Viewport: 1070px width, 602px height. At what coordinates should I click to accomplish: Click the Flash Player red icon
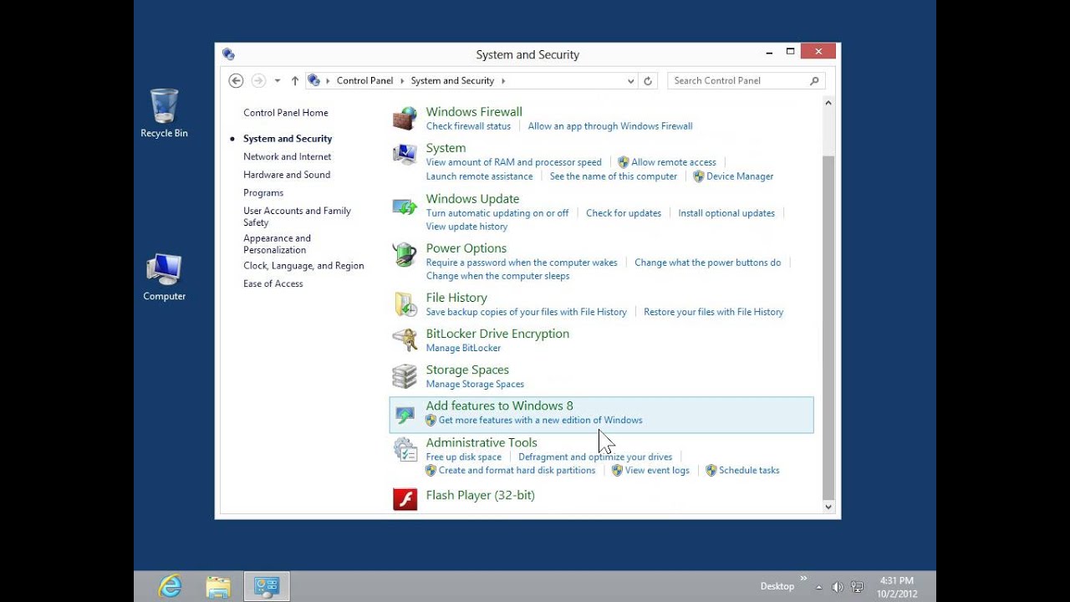[405, 499]
